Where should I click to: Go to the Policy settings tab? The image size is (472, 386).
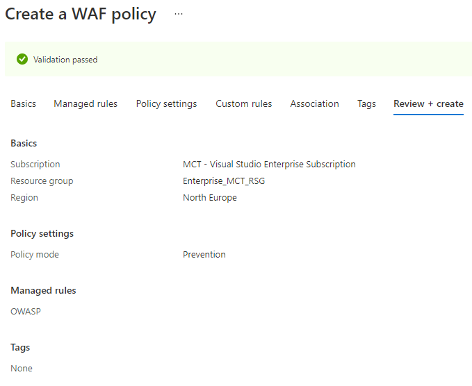166,103
